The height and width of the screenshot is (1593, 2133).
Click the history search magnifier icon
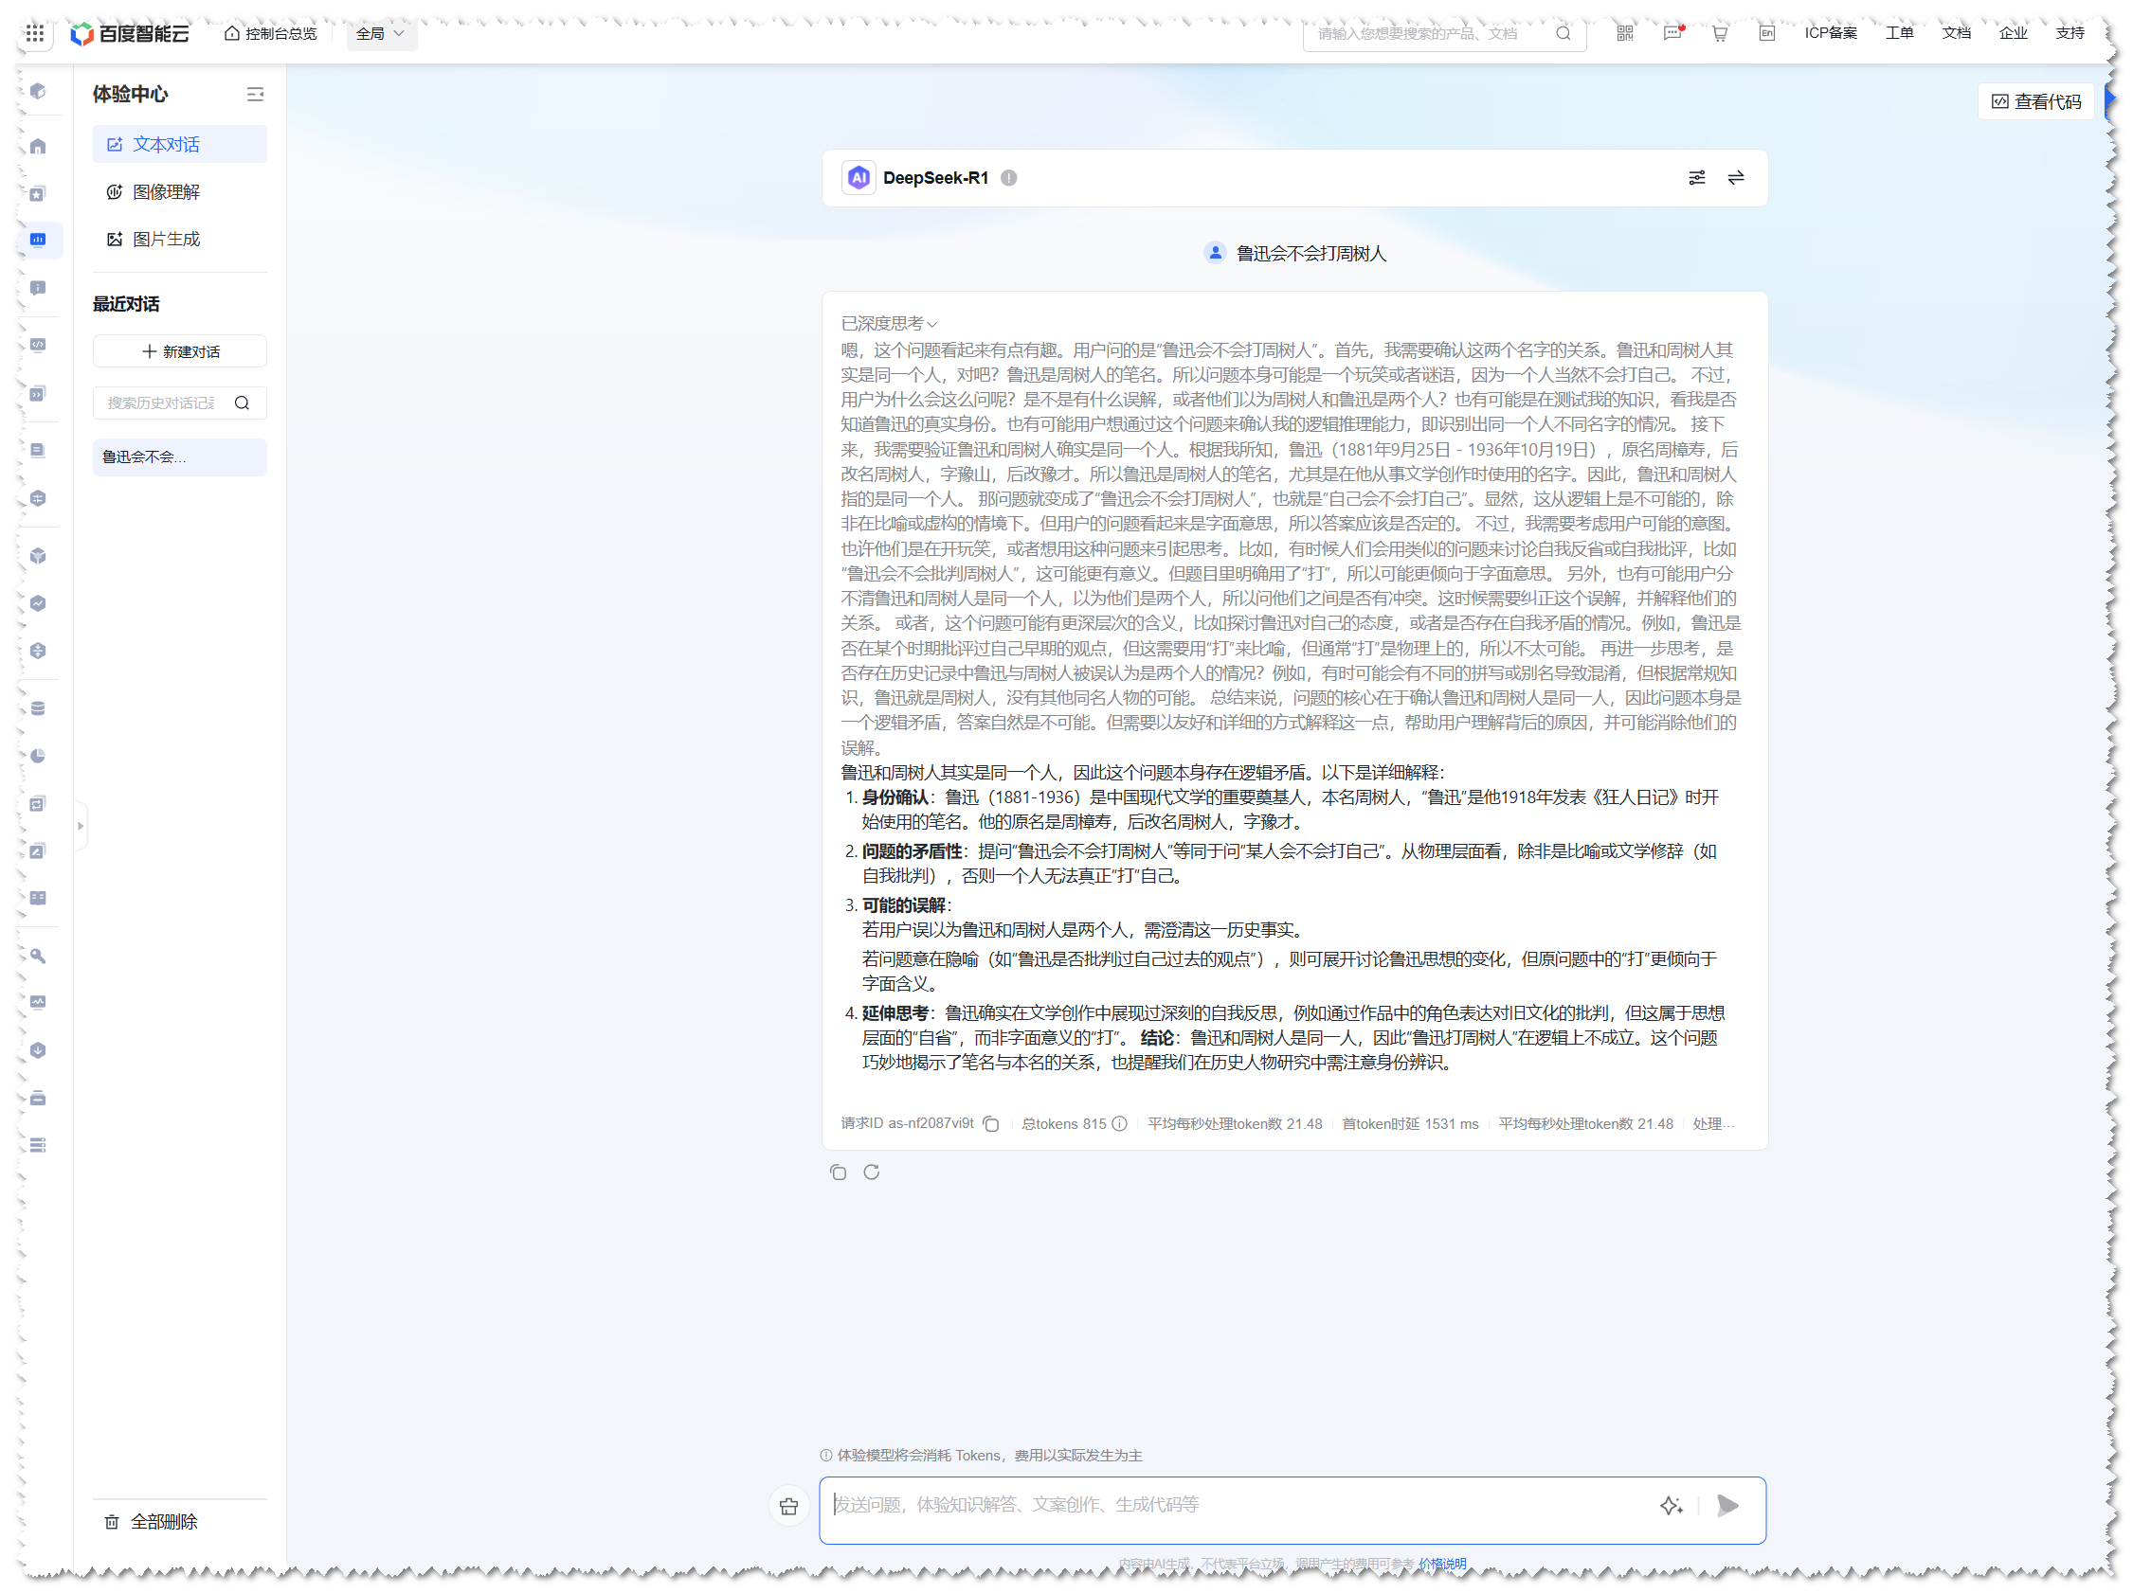pos(242,403)
